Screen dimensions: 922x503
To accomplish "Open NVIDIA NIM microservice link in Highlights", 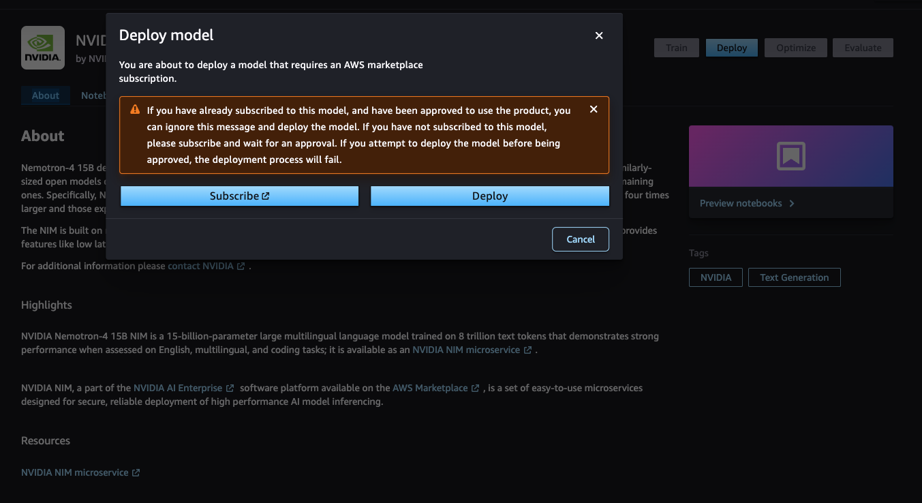I will pyautogui.click(x=472, y=350).
